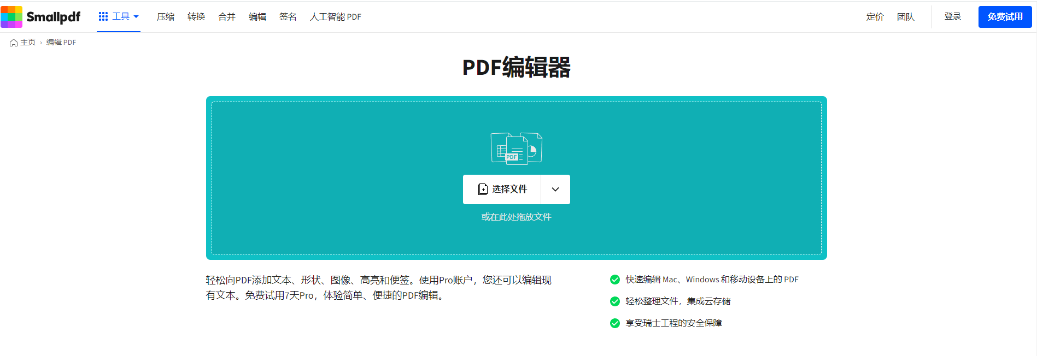Open the 人工智能 PDF menu item
This screenshot has width=1037, height=356.
[336, 17]
